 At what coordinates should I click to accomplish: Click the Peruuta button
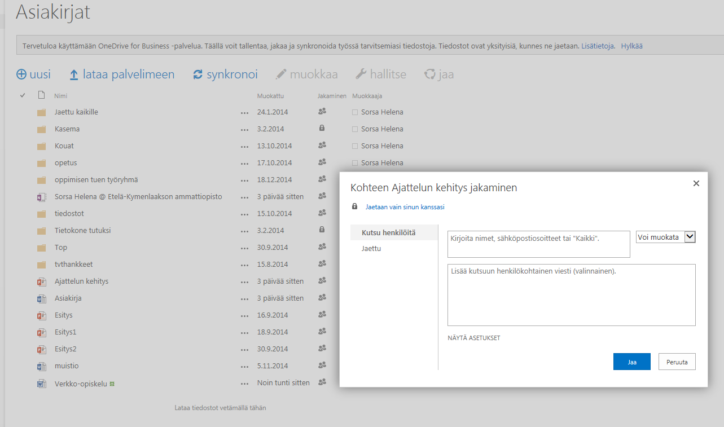click(677, 362)
